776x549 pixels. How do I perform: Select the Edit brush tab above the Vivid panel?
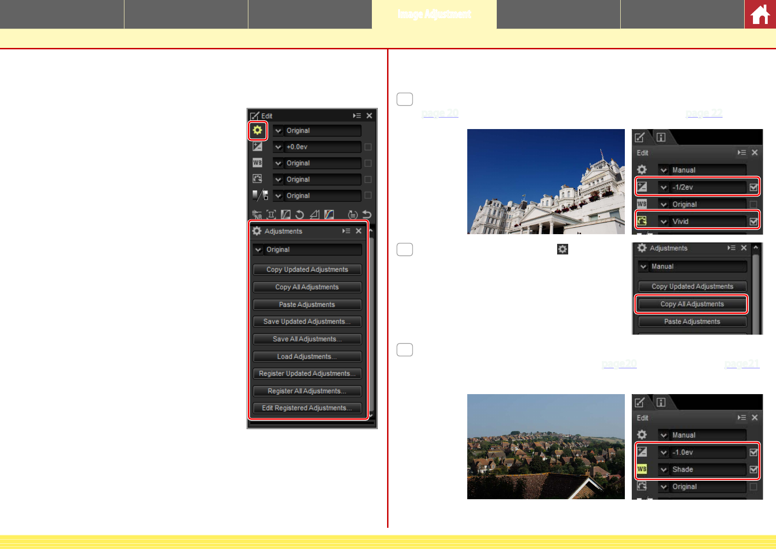click(640, 137)
